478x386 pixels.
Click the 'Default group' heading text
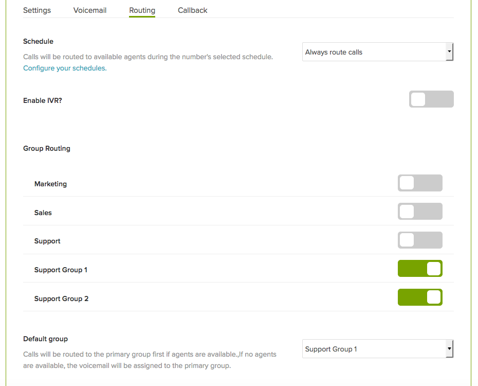45,339
